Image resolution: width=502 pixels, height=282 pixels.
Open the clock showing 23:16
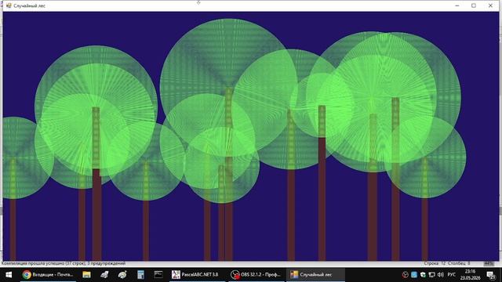(470, 275)
